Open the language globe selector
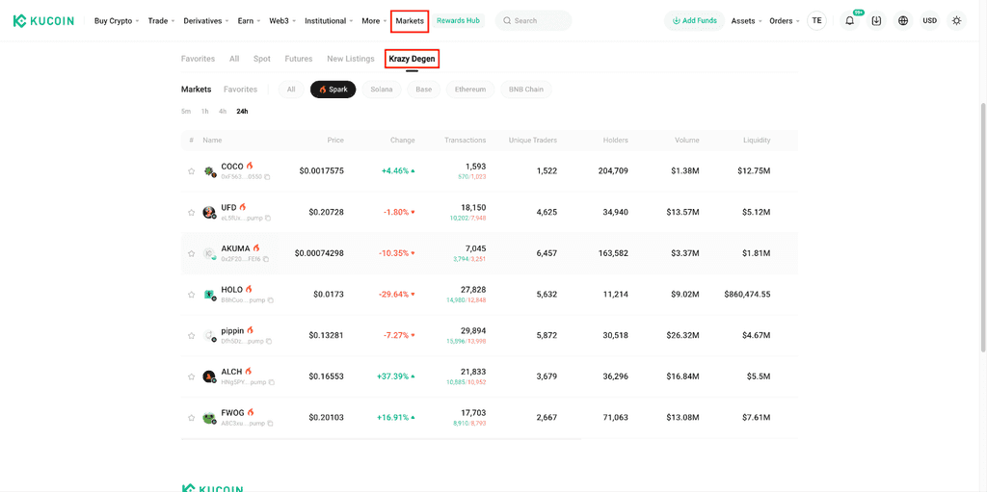 (x=903, y=21)
